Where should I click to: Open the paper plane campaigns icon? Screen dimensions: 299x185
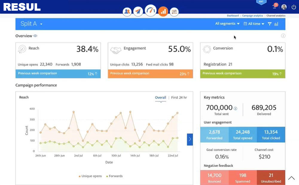pyautogui.click(x=138, y=11)
